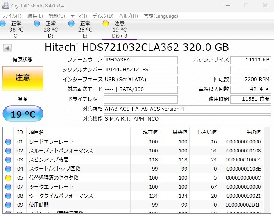Open the 言語(Language) menu
Image resolution: width=274 pixels, height=216 pixels.
pos(161,16)
